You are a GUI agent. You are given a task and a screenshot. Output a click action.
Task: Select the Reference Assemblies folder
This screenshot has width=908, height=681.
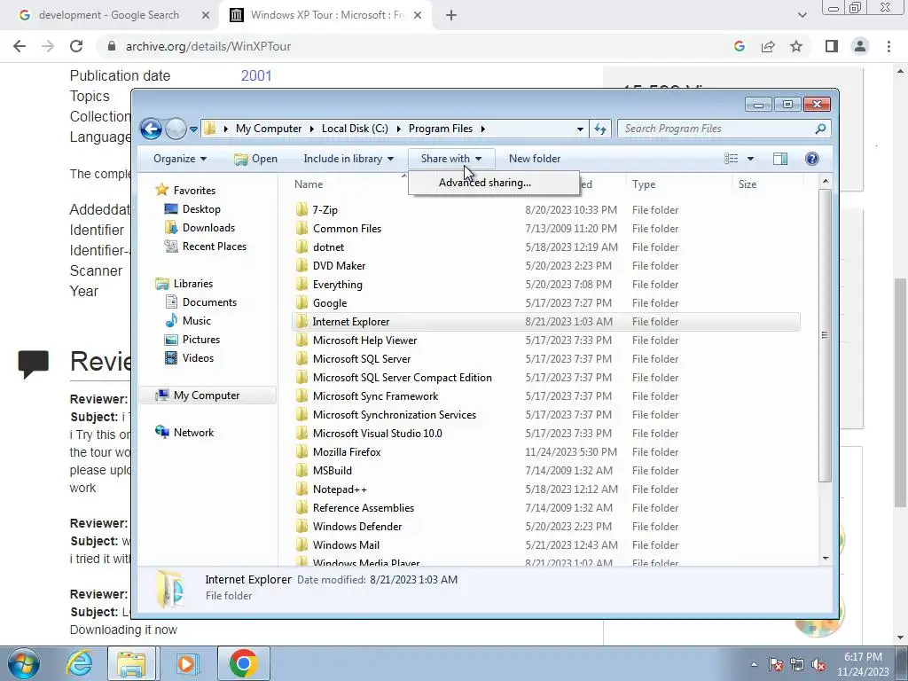363,508
